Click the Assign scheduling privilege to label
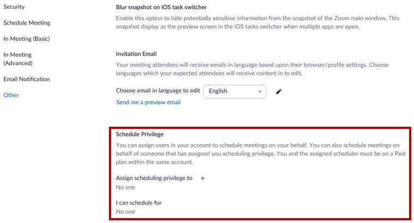The height and width of the screenshot is (223, 414). coord(154,178)
